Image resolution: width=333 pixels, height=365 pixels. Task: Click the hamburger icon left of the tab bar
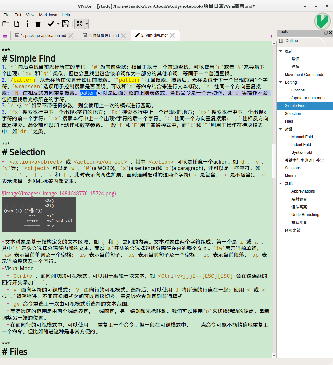(5, 36)
